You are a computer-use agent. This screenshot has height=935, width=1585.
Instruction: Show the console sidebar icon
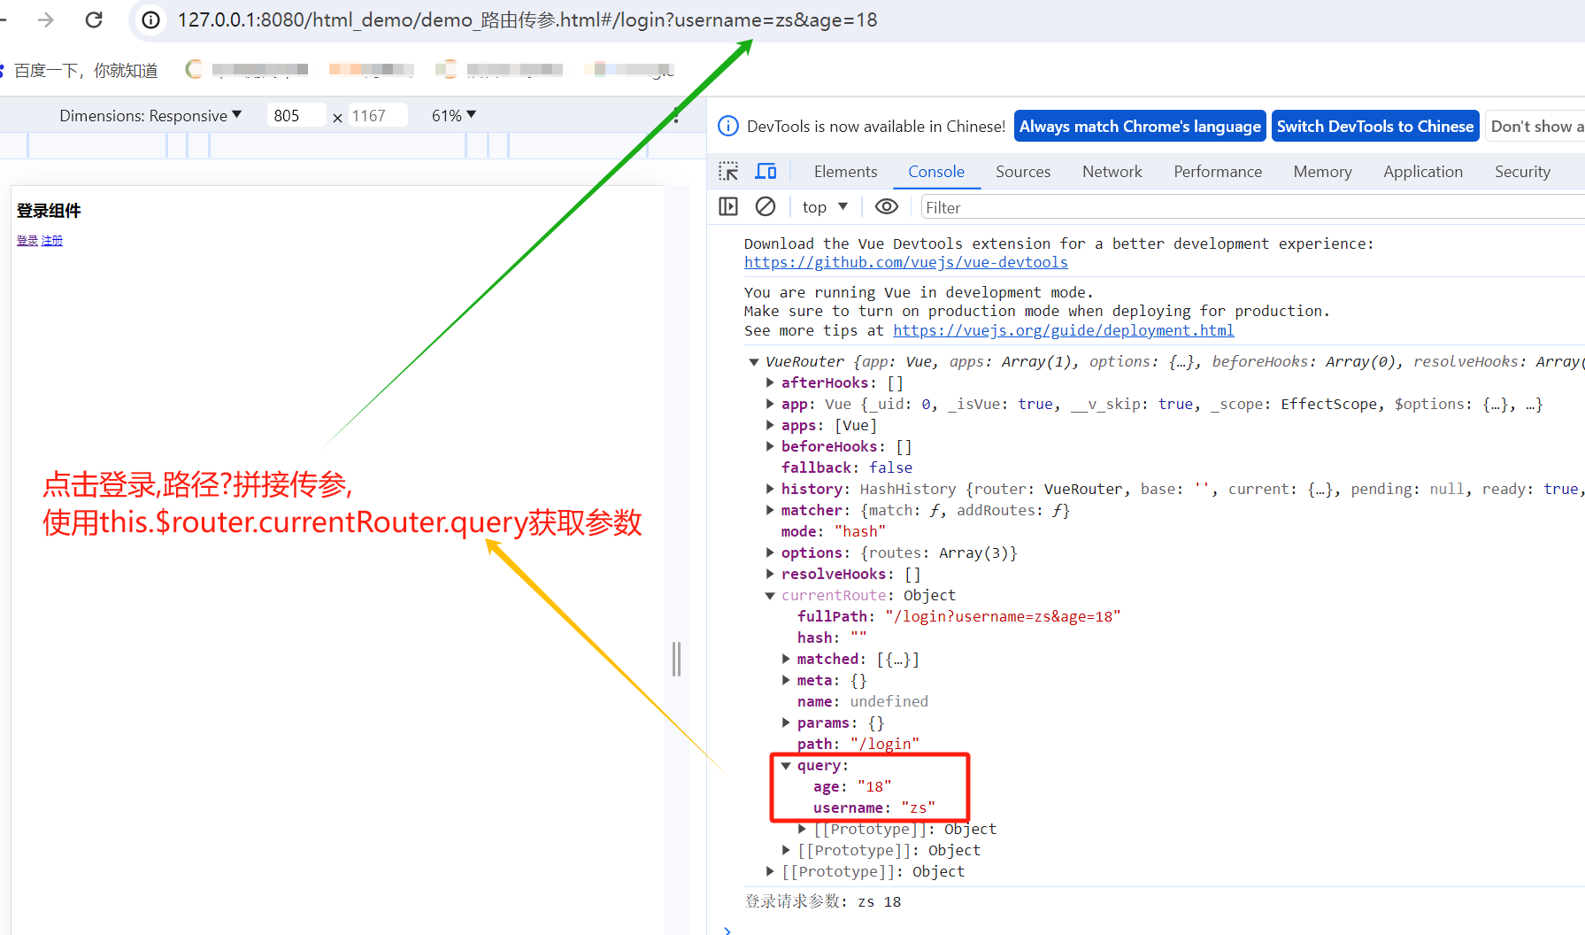[728, 206]
